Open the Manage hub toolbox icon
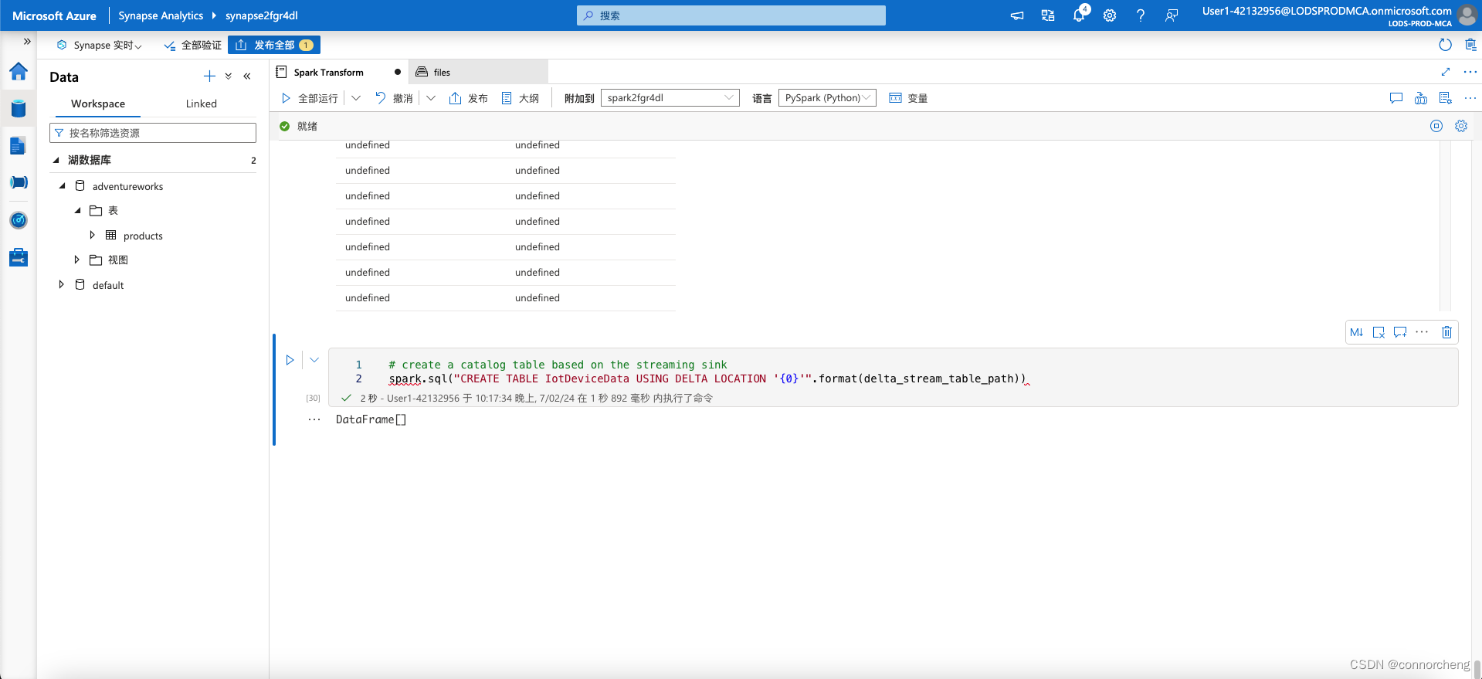 click(x=19, y=257)
